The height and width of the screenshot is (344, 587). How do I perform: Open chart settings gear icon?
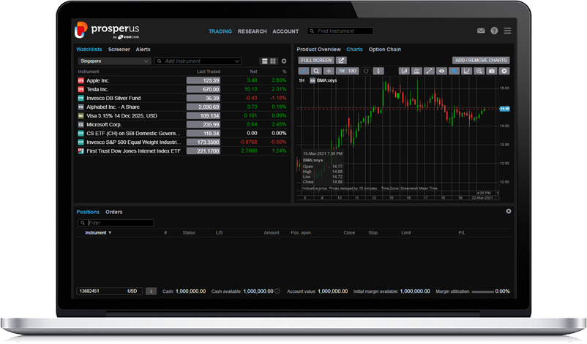click(x=504, y=72)
